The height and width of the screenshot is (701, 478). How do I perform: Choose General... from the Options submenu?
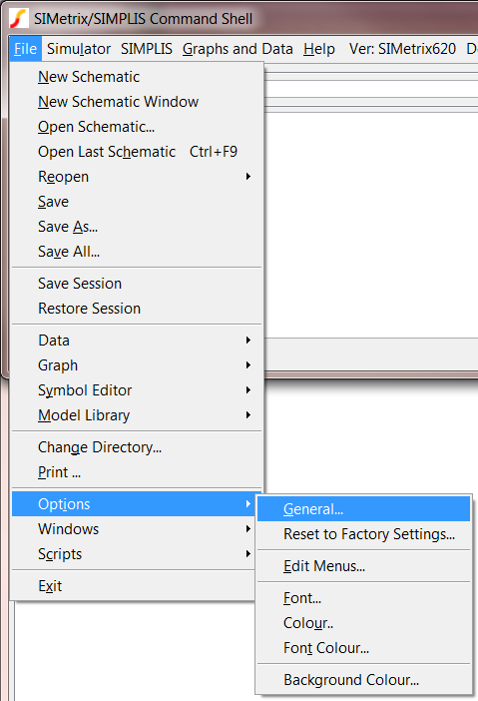[363, 509]
